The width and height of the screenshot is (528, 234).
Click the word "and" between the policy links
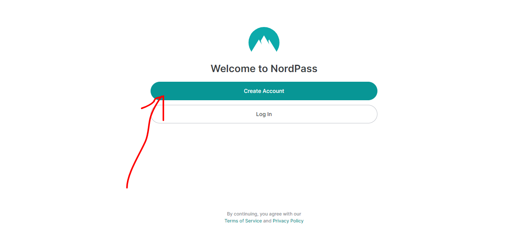[267, 221]
